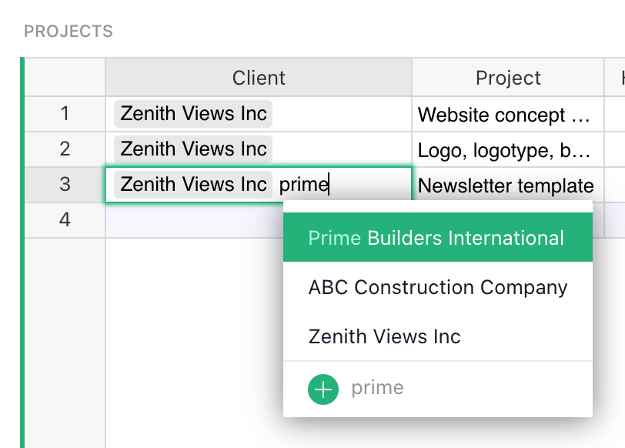This screenshot has height=448, width=625.
Task: Click the "Client" column header
Action: [x=259, y=78]
